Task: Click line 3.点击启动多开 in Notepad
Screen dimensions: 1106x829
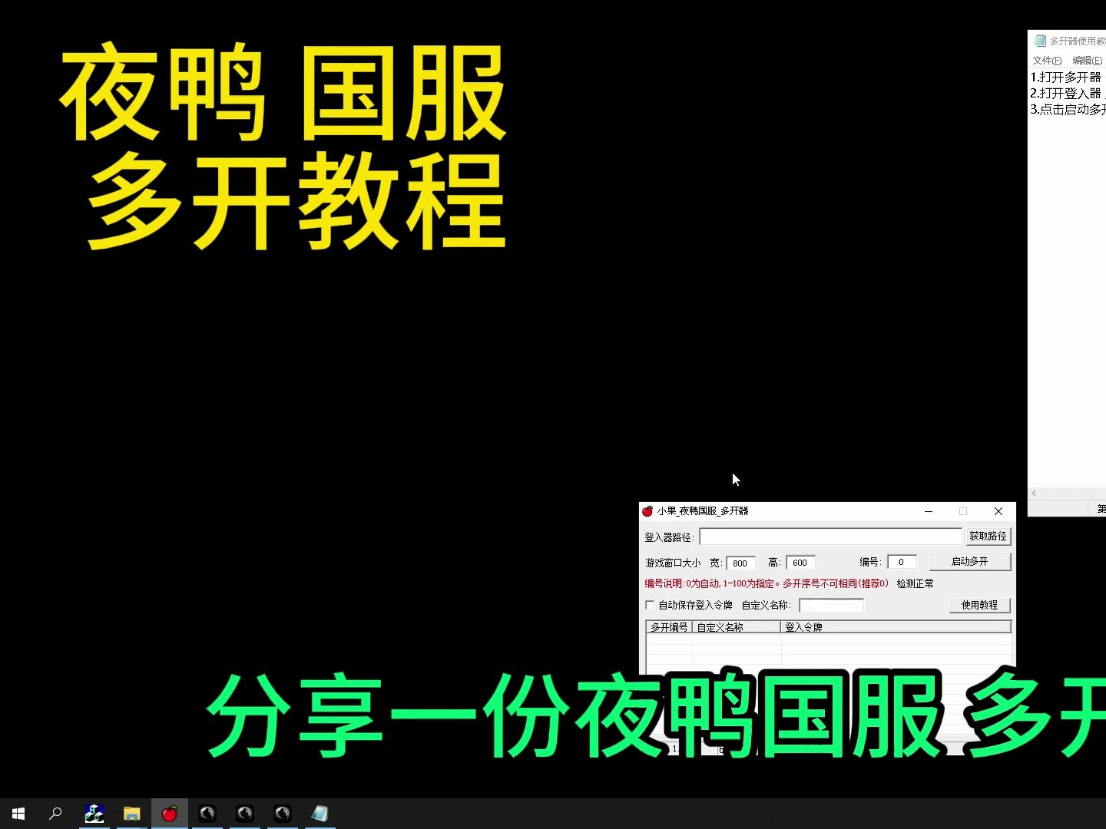Action: (1068, 110)
